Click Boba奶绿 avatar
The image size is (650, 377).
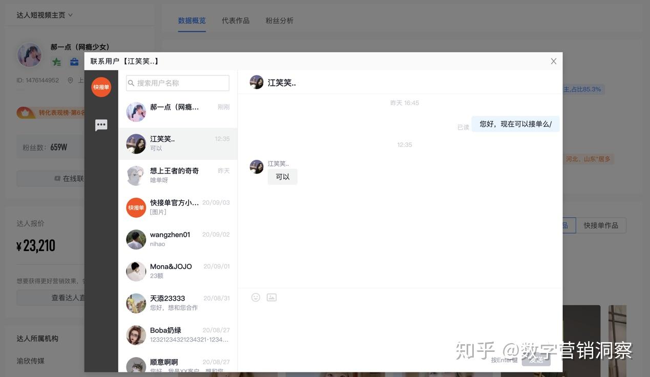pyautogui.click(x=136, y=335)
